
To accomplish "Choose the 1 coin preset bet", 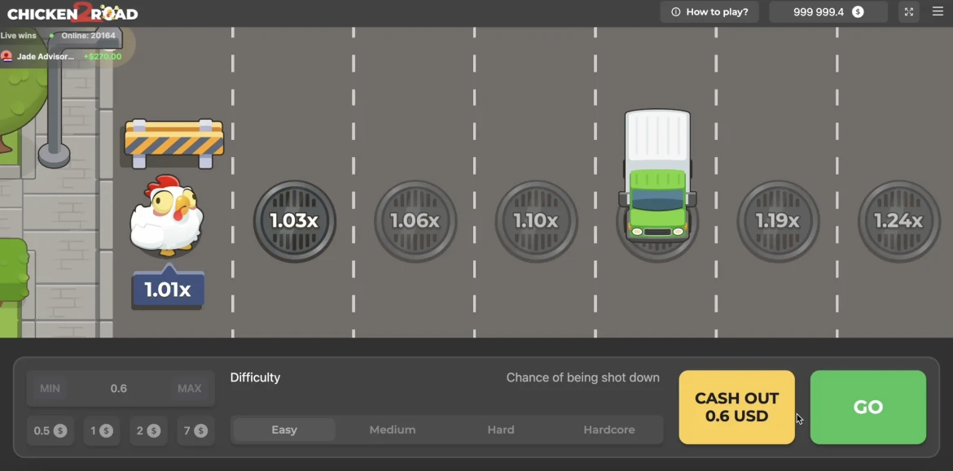I will pyautogui.click(x=102, y=431).
